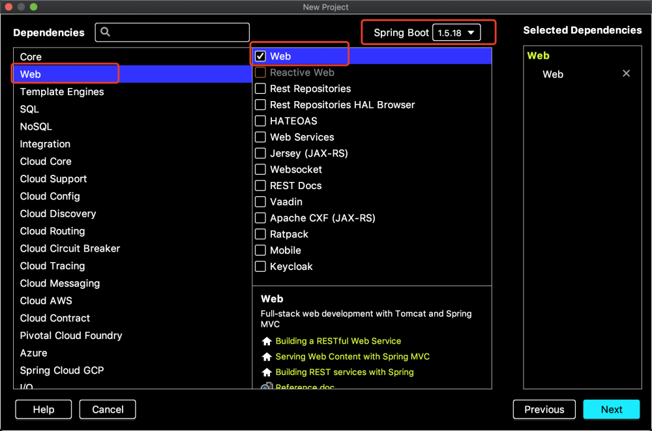
Task: Click the Help button
Action: pos(44,409)
